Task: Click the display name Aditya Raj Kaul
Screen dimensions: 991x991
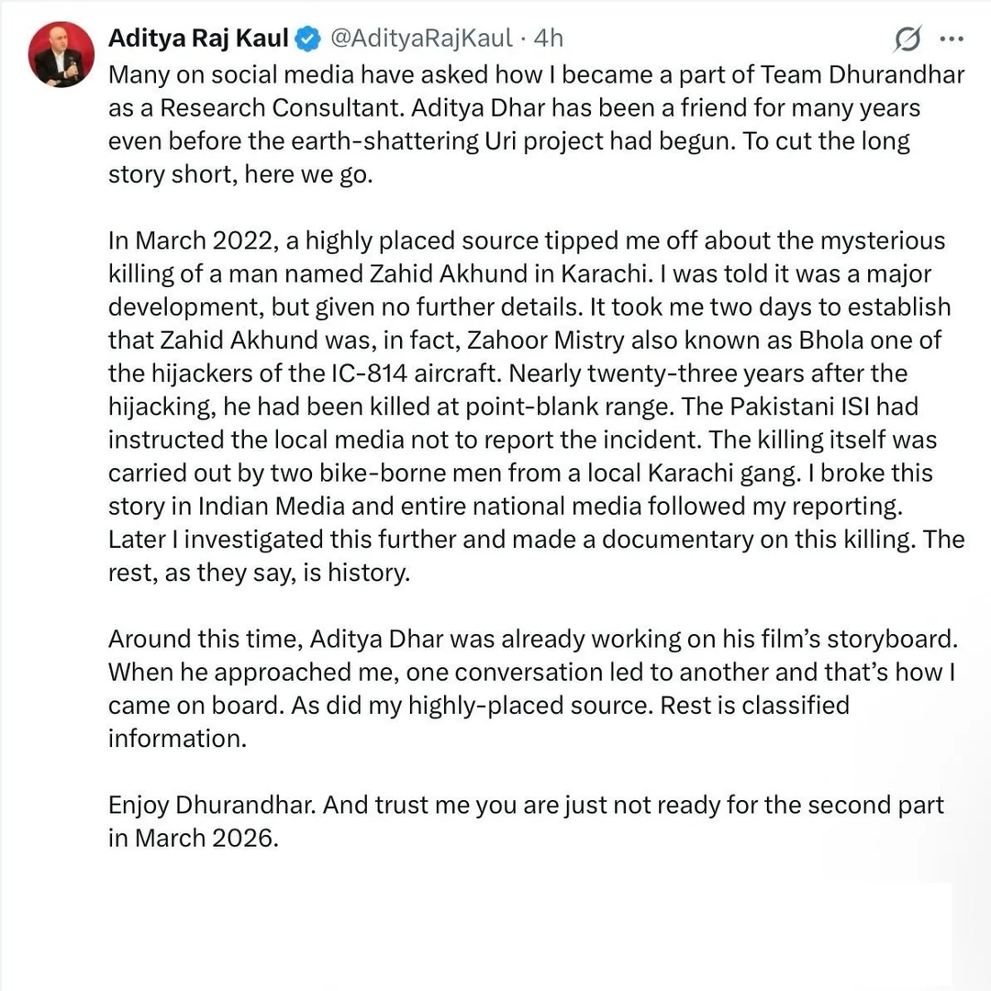Action: point(198,38)
